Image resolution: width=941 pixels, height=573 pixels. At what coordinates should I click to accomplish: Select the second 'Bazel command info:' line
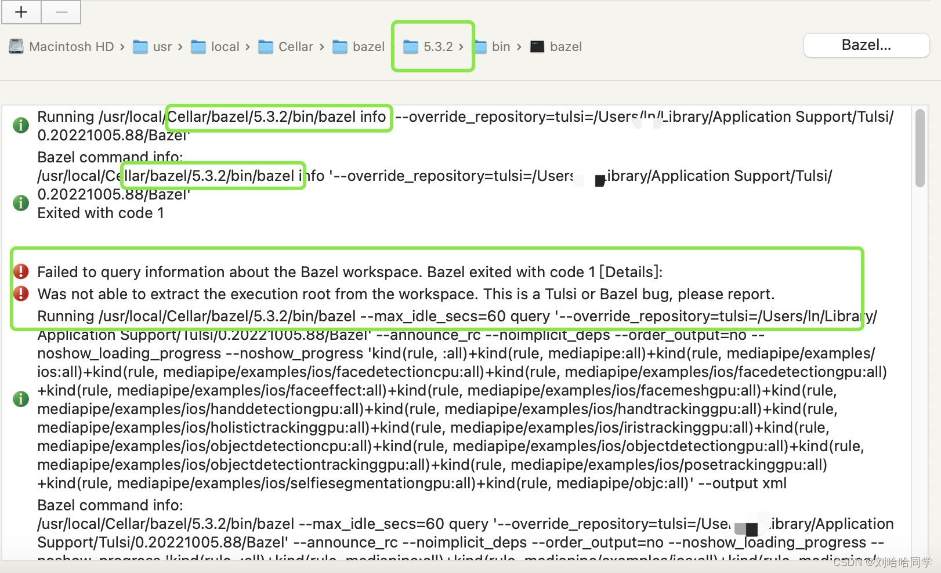coord(110,505)
